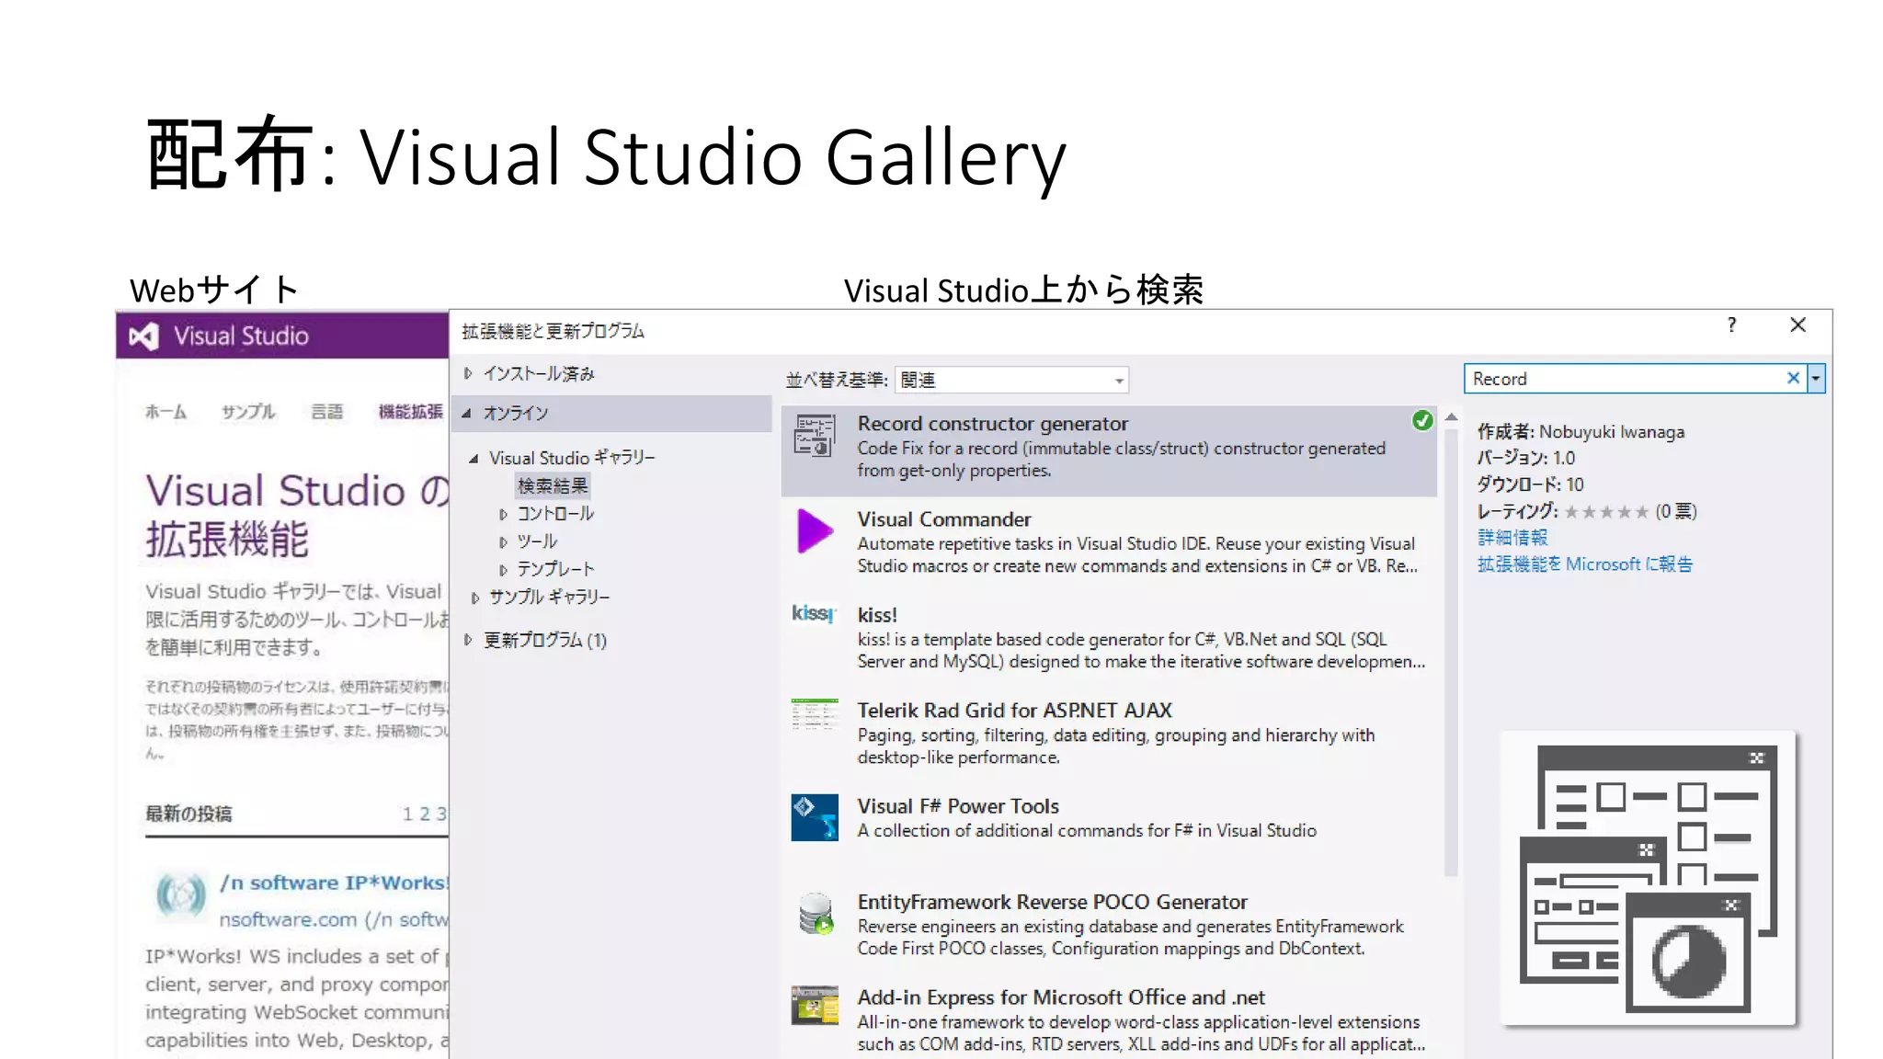Image resolution: width=1883 pixels, height=1059 pixels.
Task: Click the /n software IP*Works round logo
Action: click(x=181, y=894)
